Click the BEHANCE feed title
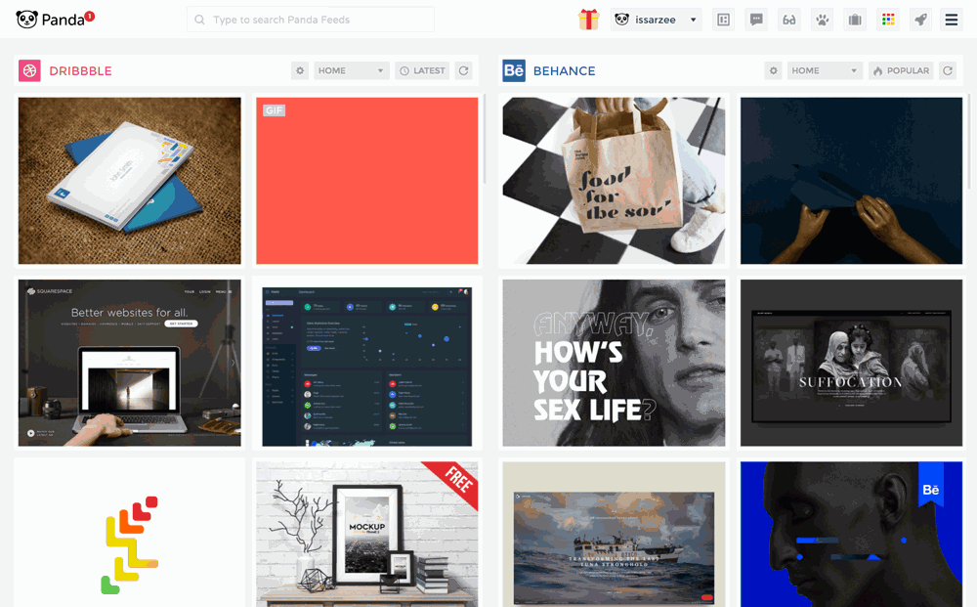The height and width of the screenshot is (607, 977). pyautogui.click(x=565, y=71)
